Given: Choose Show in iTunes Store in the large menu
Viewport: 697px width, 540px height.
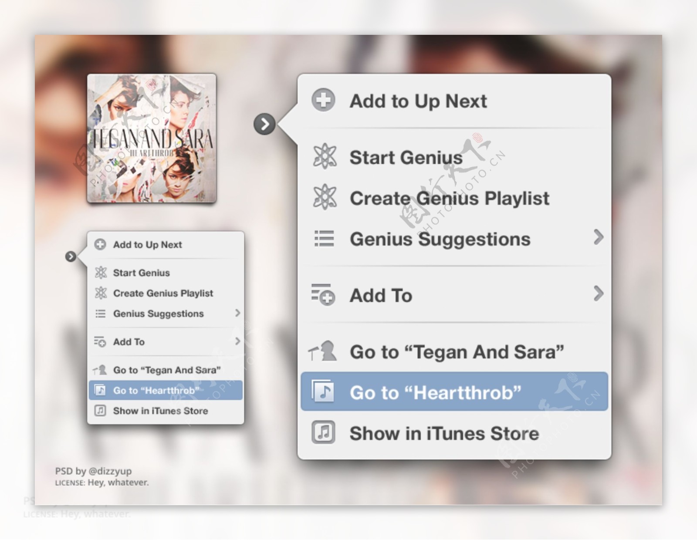Looking at the screenshot, I should click(454, 433).
